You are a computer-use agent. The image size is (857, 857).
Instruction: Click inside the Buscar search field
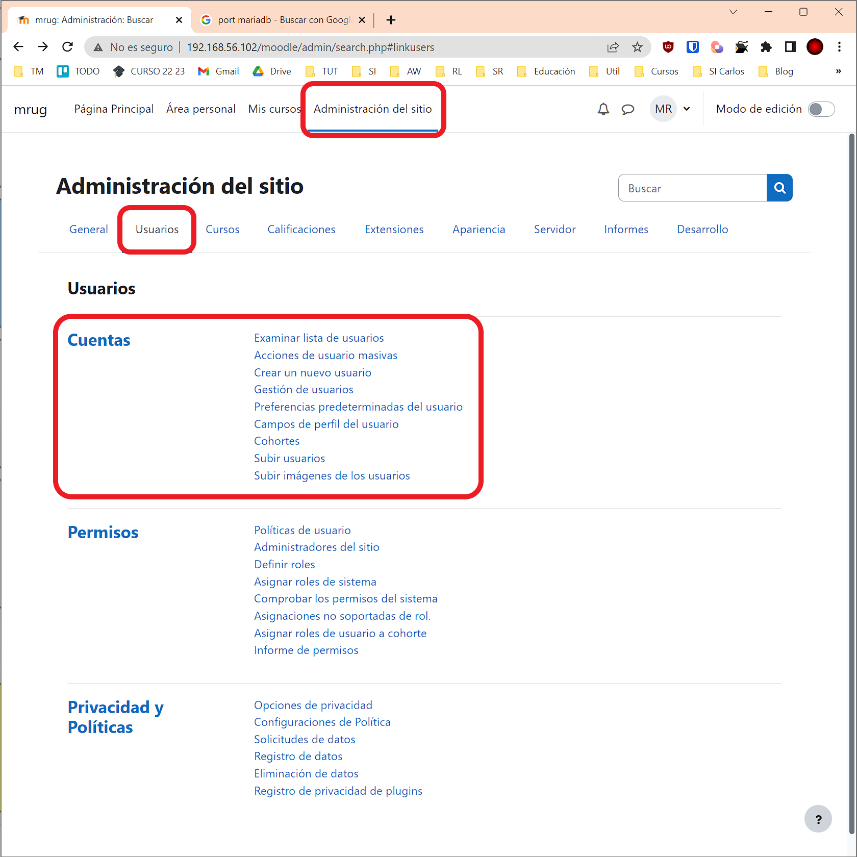coord(692,188)
